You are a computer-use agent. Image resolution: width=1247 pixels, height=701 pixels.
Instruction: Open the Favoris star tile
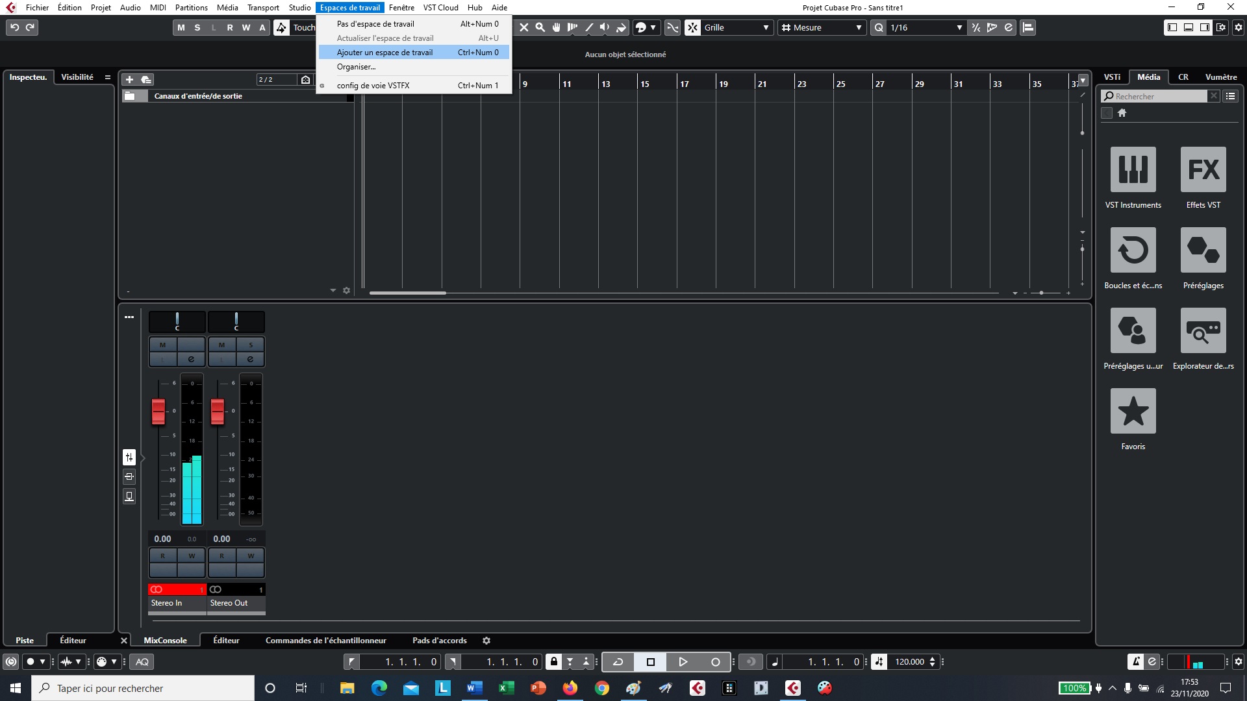coord(1133,411)
